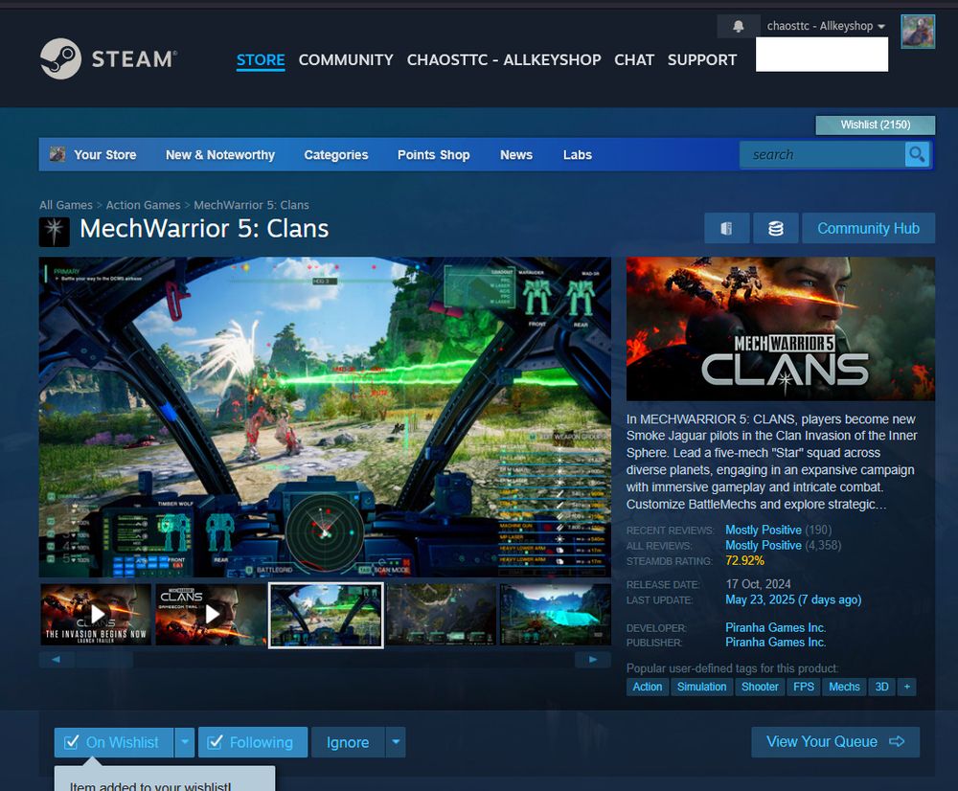Click the Ignore button

[x=348, y=742]
